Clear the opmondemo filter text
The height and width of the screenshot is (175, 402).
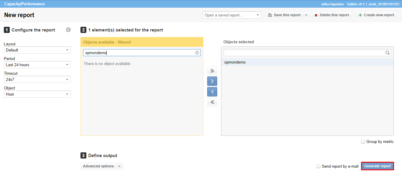pyautogui.click(x=197, y=53)
